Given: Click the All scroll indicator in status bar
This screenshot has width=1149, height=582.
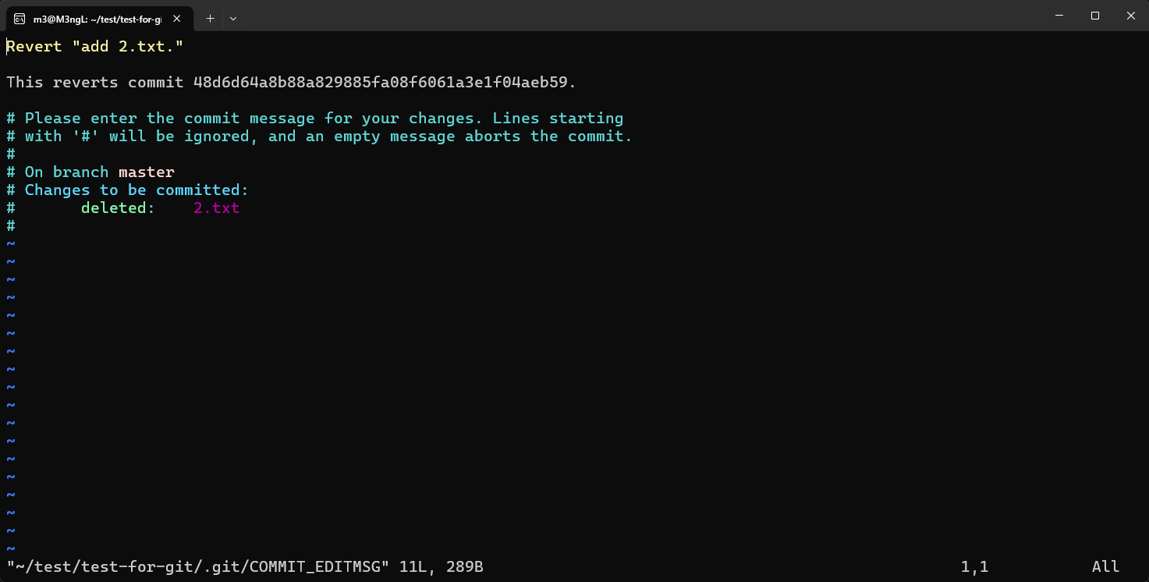Looking at the screenshot, I should pyautogui.click(x=1105, y=566).
